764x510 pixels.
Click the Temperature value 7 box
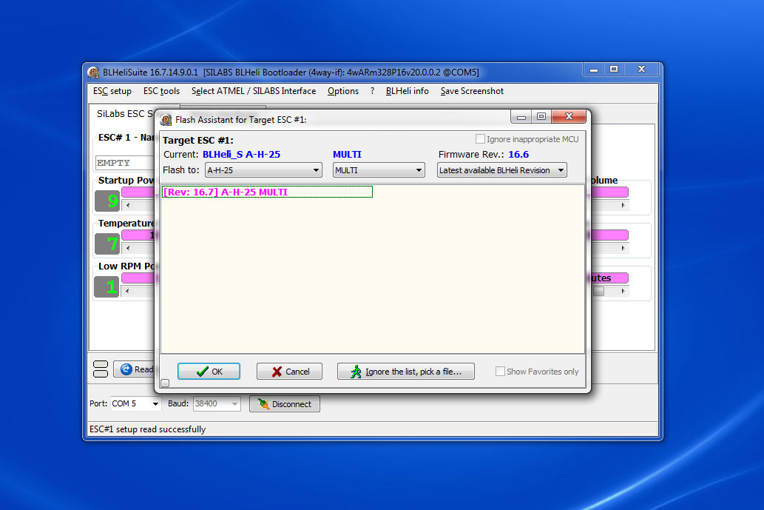pos(107,244)
